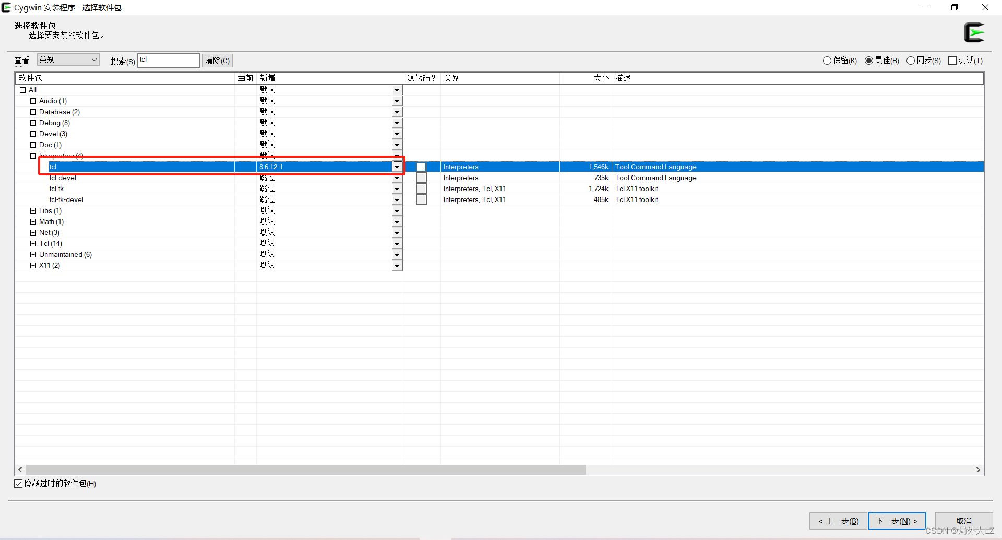The width and height of the screenshot is (1002, 540).
Task: Expand the Libs (1) category
Action: coord(33,211)
